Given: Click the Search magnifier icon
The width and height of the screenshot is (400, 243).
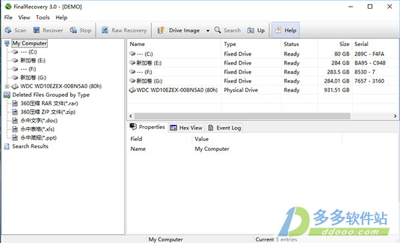Looking at the screenshot, I should point(217,30).
